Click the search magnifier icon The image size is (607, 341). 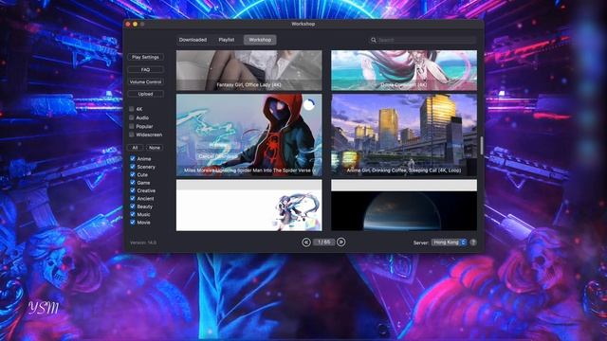(x=373, y=40)
